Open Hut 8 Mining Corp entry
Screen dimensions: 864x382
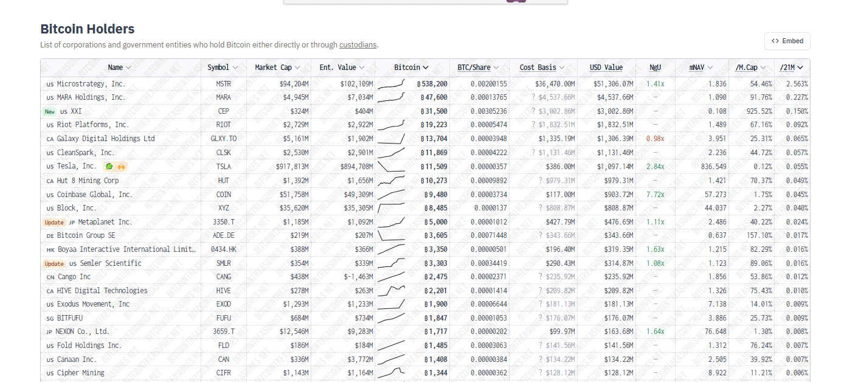88,180
